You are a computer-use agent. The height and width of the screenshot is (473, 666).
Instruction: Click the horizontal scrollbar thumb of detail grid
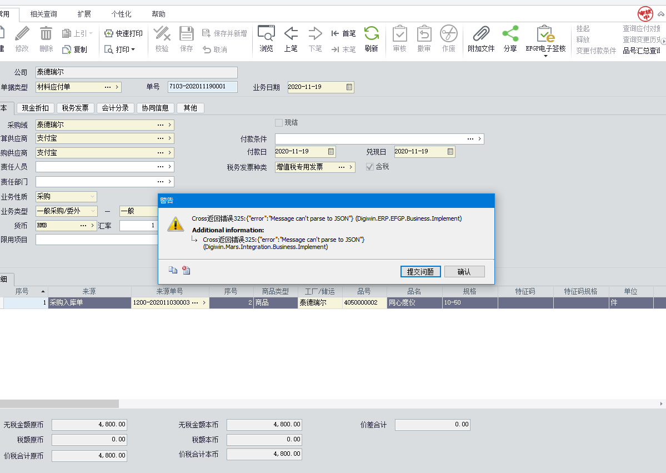pyautogui.click(x=59, y=404)
